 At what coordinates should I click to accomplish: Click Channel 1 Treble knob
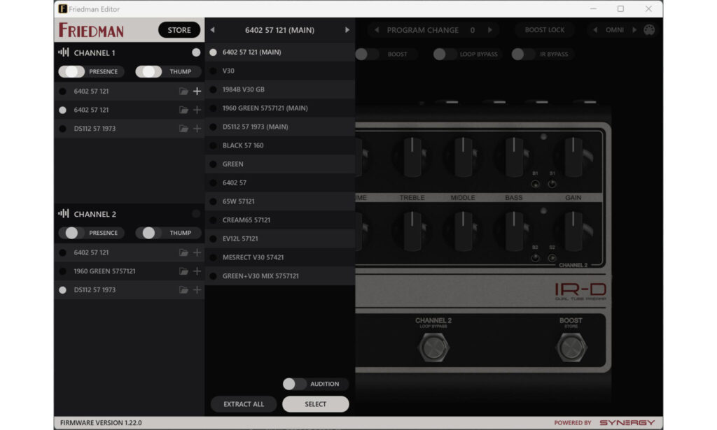point(412,157)
